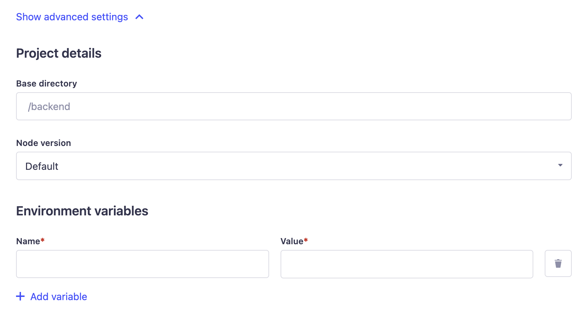Collapse the advanced settings section
The height and width of the screenshot is (314, 586).
71,17
